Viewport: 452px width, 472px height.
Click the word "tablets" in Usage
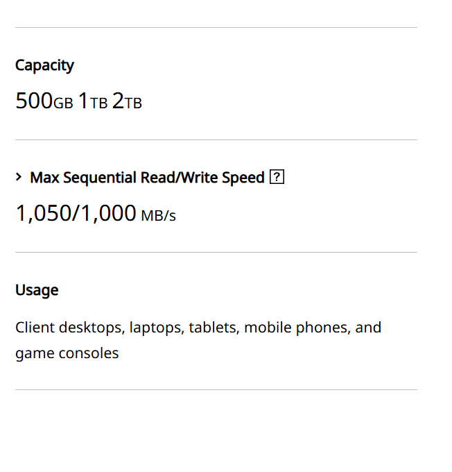tap(214, 328)
